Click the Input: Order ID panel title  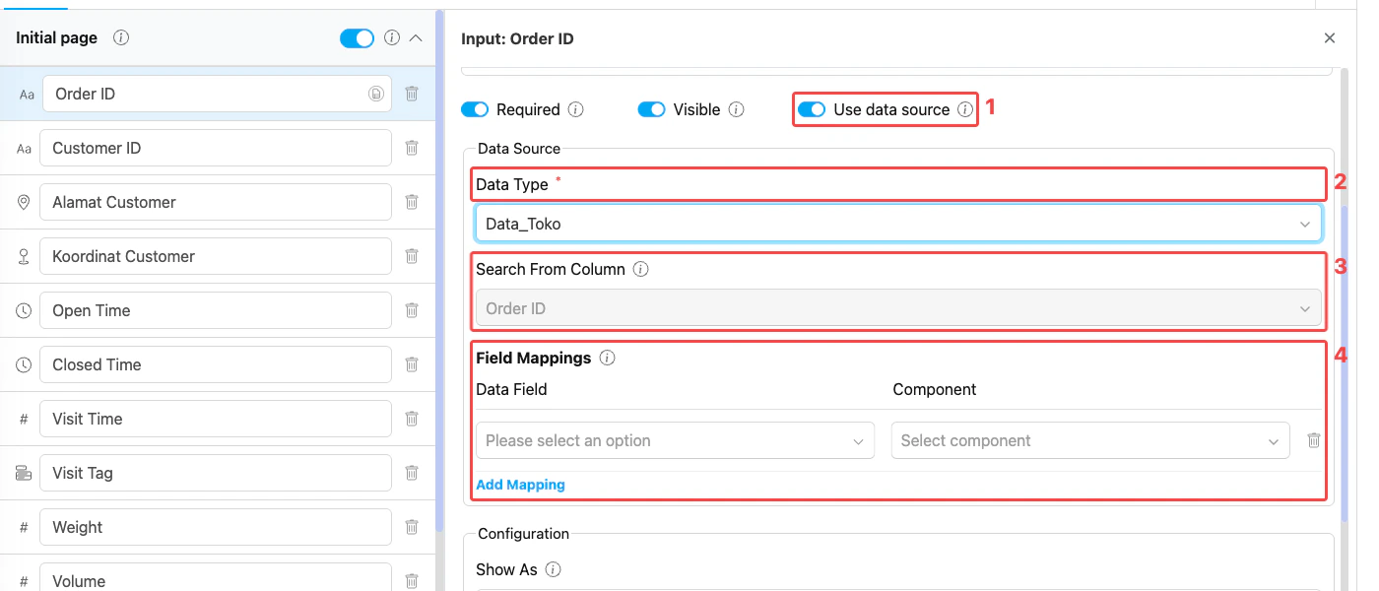[517, 39]
